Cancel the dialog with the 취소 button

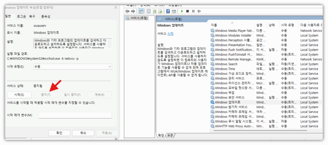tap(83, 133)
